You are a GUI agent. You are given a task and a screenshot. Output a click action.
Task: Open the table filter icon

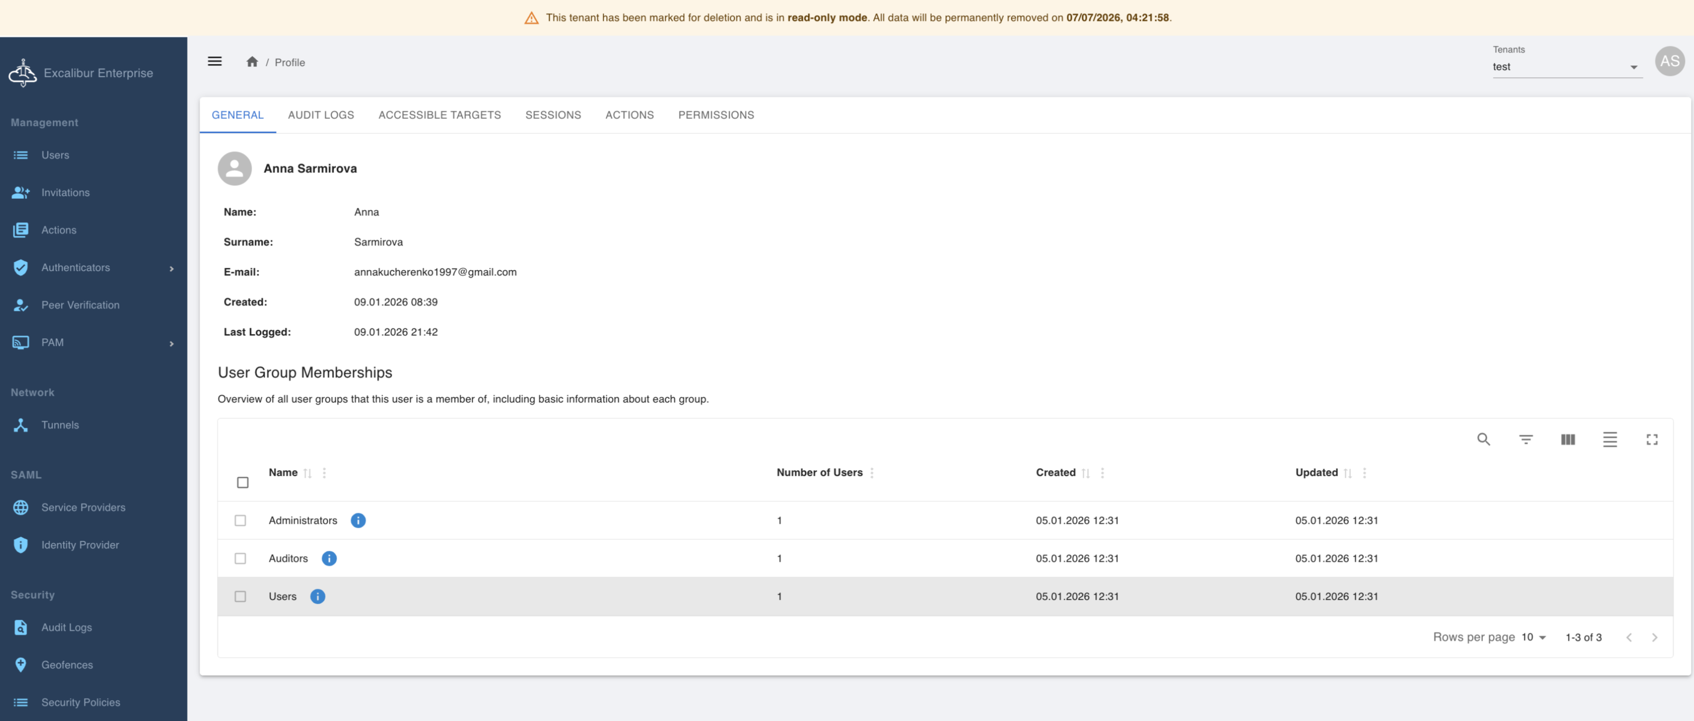[x=1526, y=439]
